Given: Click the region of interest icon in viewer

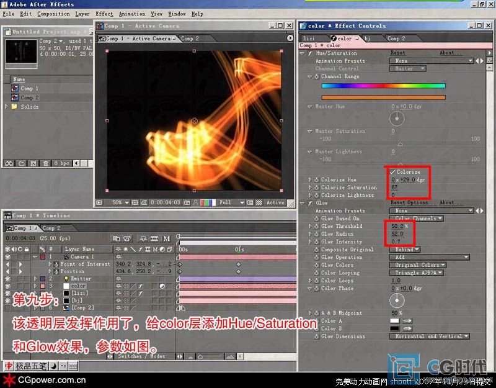Looking at the screenshot, I should [250, 202].
